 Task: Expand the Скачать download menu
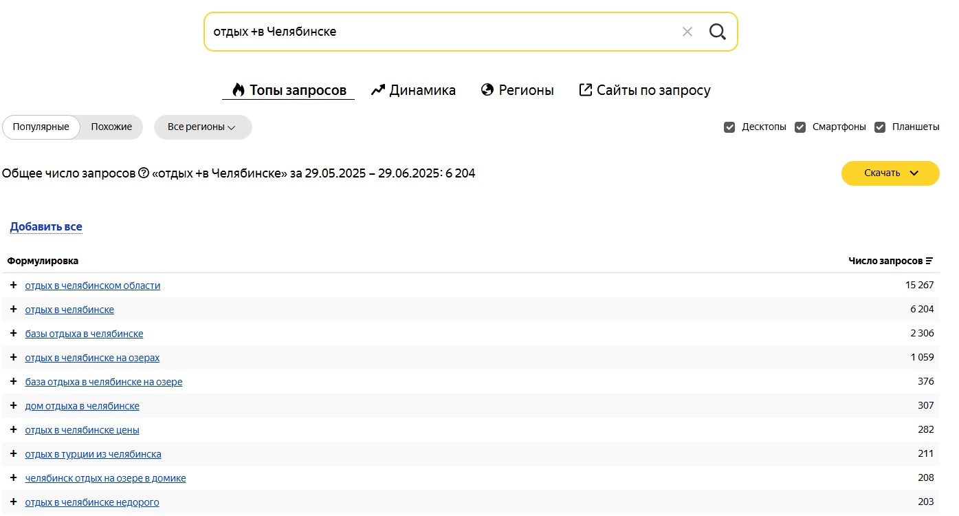(x=890, y=173)
